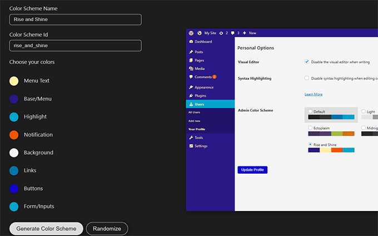The height and width of the screenshot is (236, 378).
Task: Select the Default color scheme radio
Action: pyautogui.click(x=310, y=111)
